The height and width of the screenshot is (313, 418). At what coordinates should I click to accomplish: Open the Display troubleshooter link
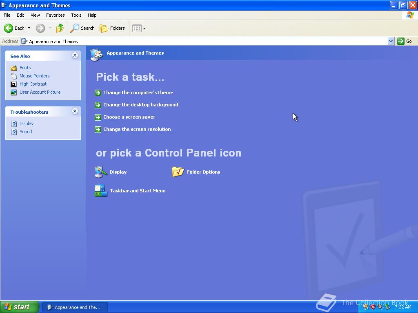coord(27,123)
